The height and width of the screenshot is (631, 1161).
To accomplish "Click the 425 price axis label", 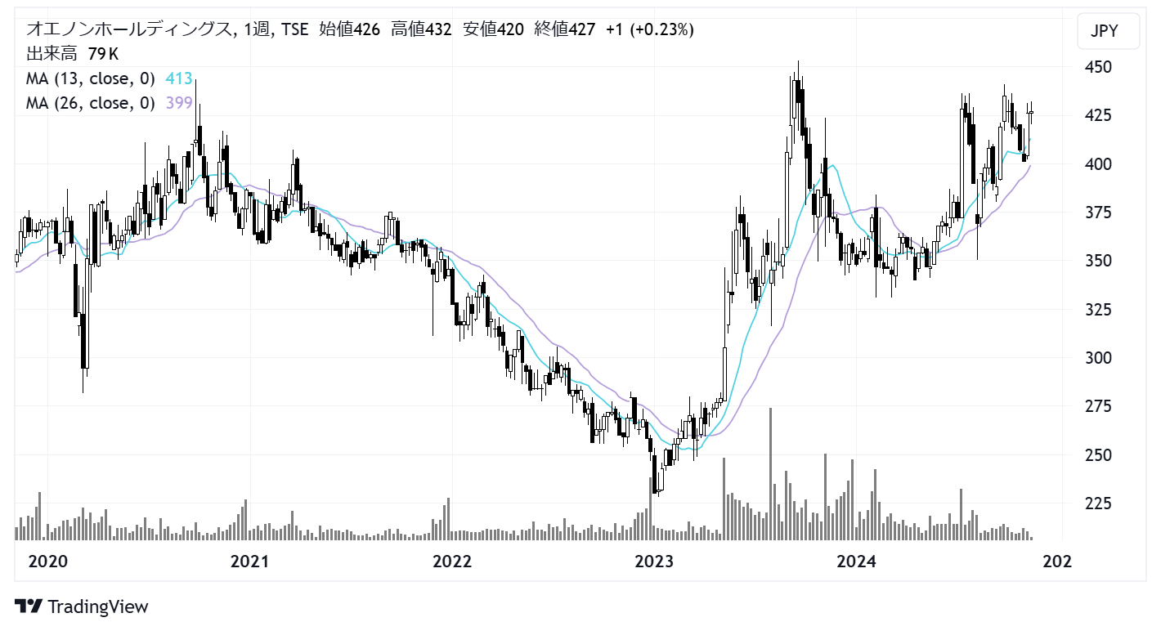I will pos(1097,115).
